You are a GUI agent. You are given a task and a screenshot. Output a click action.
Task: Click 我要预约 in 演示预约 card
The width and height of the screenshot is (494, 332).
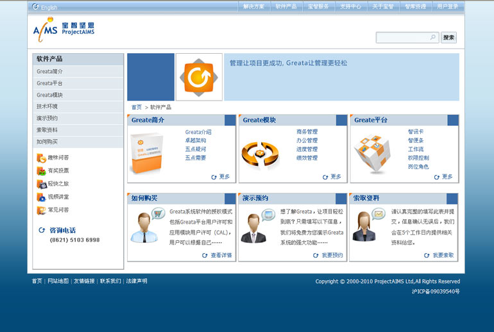click(332, 255)
